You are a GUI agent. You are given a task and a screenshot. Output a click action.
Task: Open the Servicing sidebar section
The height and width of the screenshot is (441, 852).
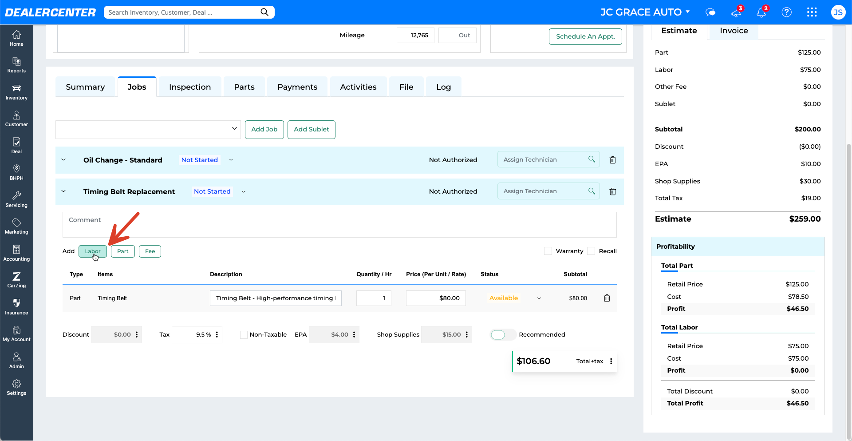coord(16,199)
